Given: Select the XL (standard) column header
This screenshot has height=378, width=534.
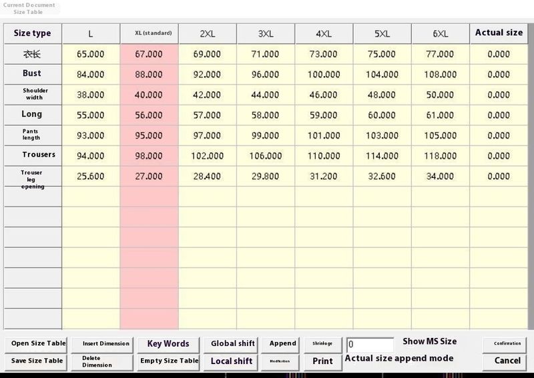Looking at the screenshot, I should (x=149, y=33).
